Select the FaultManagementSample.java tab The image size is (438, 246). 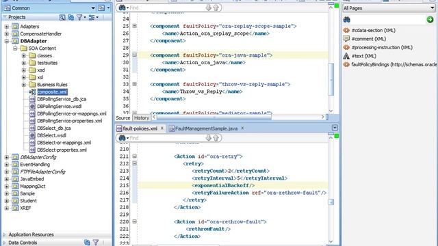point(206,128)
